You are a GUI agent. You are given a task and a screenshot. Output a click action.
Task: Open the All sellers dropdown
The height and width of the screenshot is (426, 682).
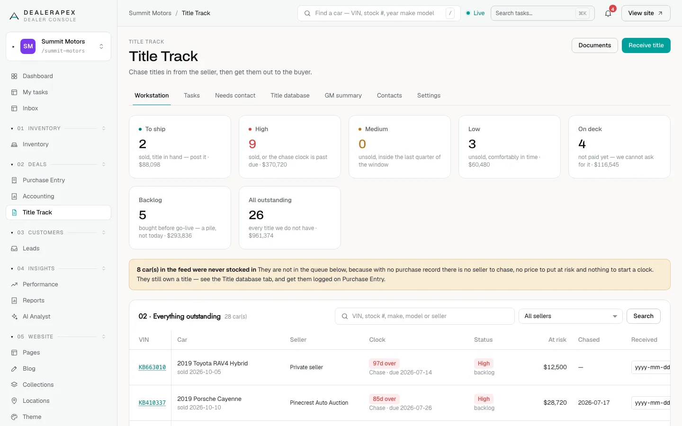coord(570,316)
